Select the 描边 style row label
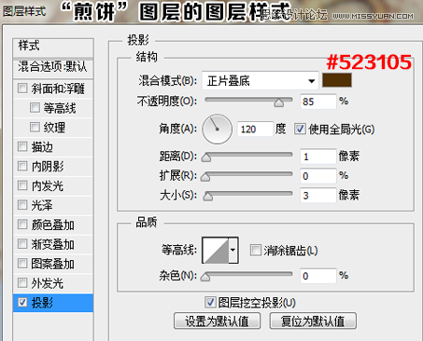This screenshot has height=341, width=423. 42,146
